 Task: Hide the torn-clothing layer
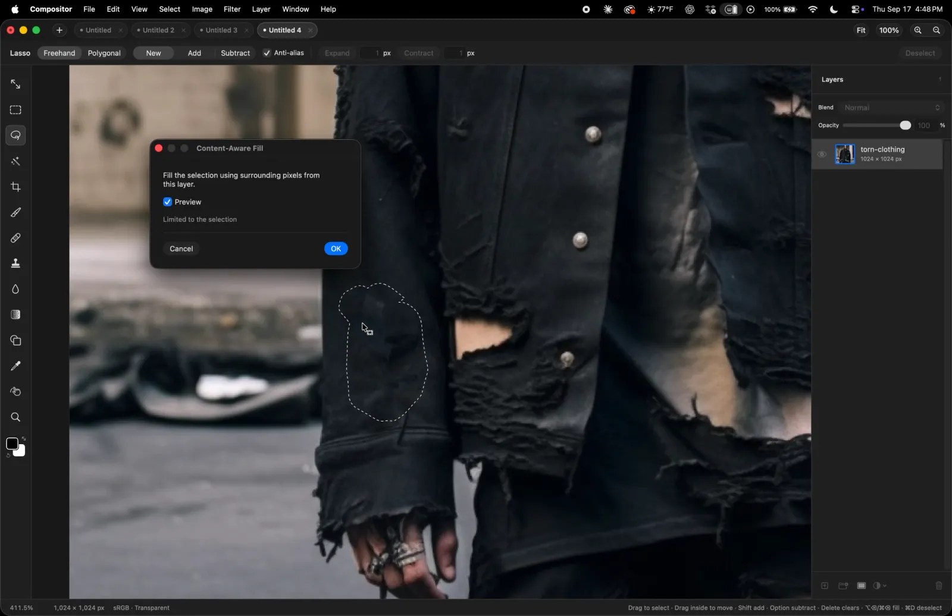tap(822, 154)
